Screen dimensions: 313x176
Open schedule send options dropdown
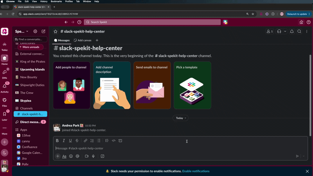[x=304, y=156]
